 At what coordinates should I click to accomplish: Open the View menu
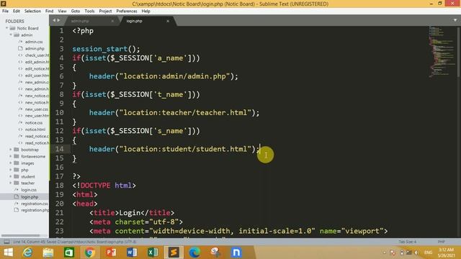(62, 12)
